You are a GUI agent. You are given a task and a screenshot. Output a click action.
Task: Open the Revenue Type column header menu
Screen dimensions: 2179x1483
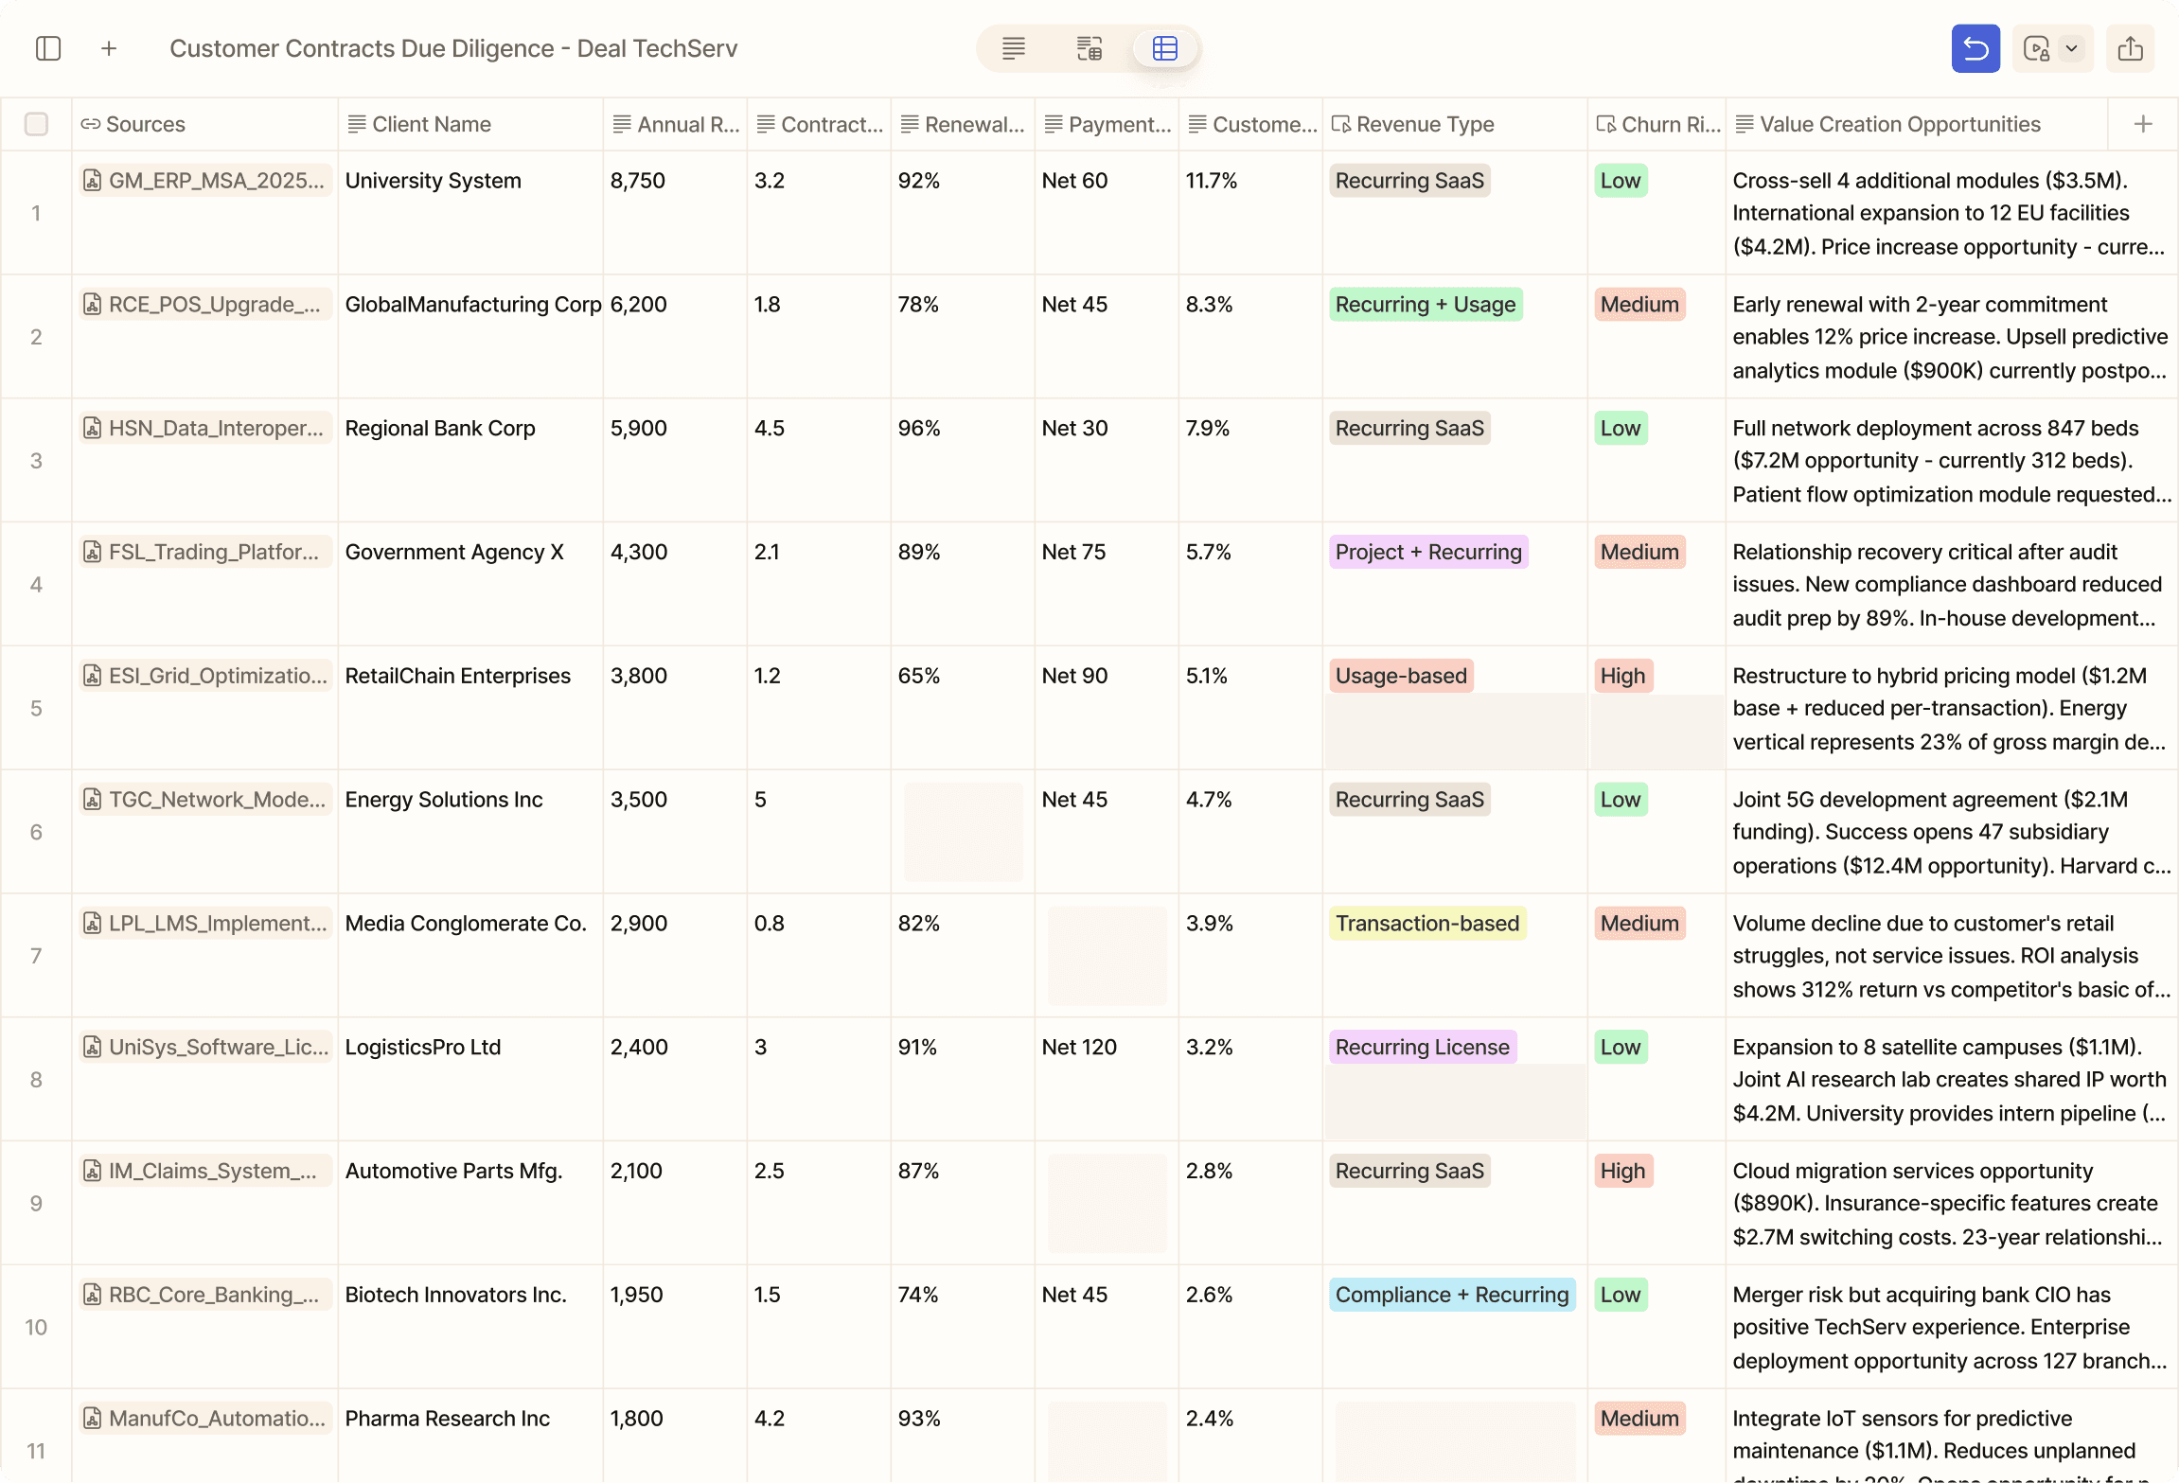point(1425,124)
